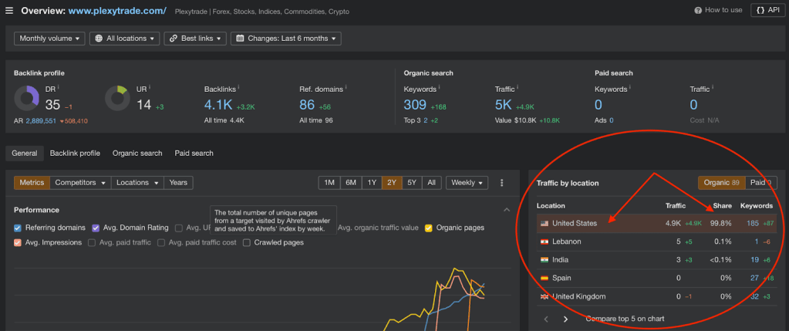
Task: Open the 5K organic traffic value
Action: coord(504,105)
